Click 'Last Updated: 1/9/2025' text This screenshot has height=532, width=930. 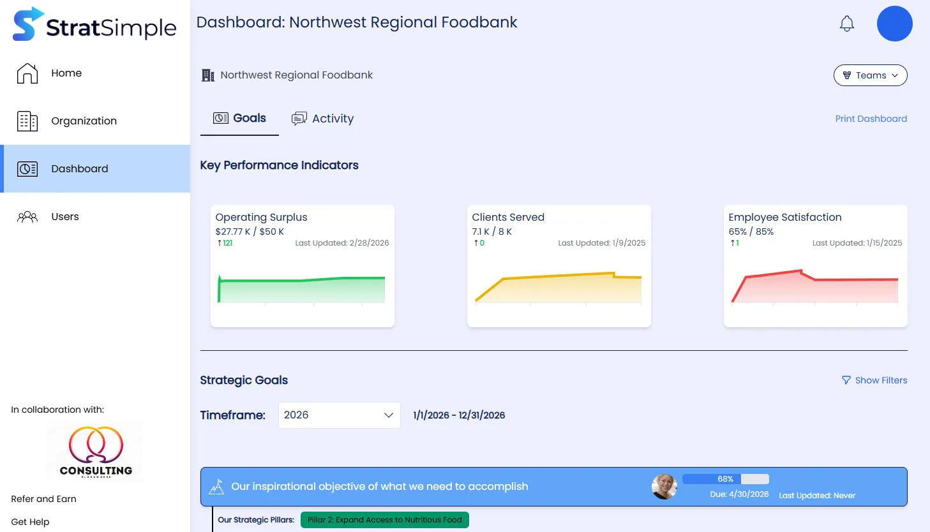(x=602, y=243)
